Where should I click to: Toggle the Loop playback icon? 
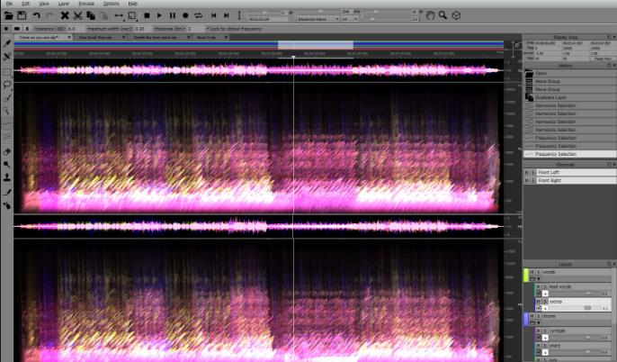198,15
